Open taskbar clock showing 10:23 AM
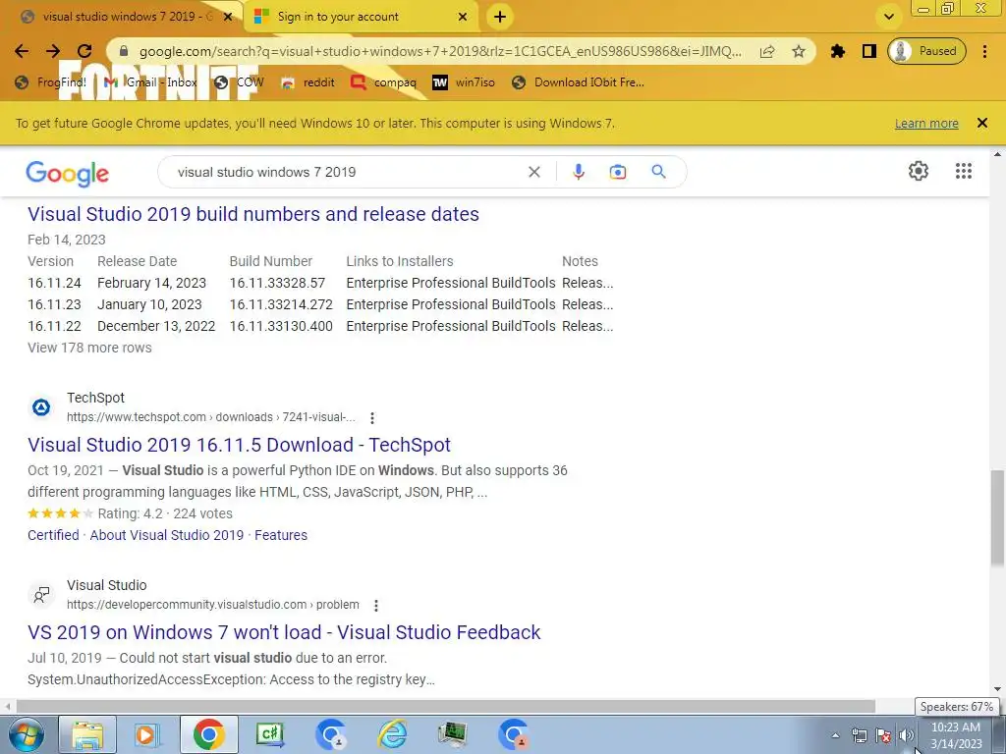 (956, 735)
